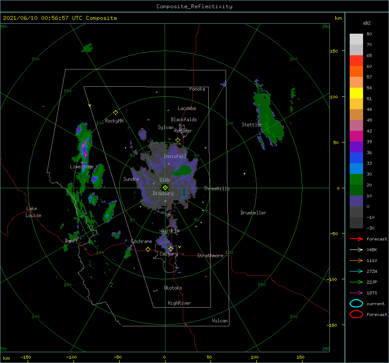The width and height of the screenshot is (389, 363).
Task: Click the Lacombe city label
Action: [187, 108]
